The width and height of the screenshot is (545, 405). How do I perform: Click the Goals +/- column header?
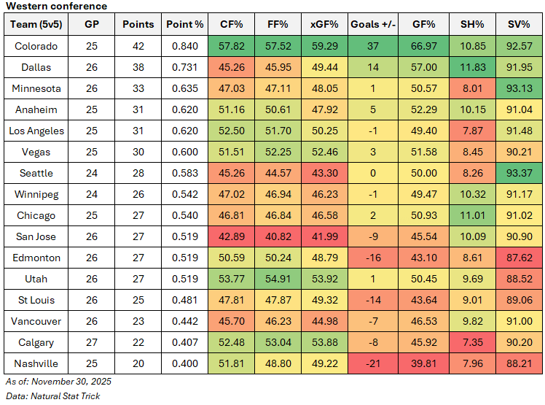pos(372,24)
